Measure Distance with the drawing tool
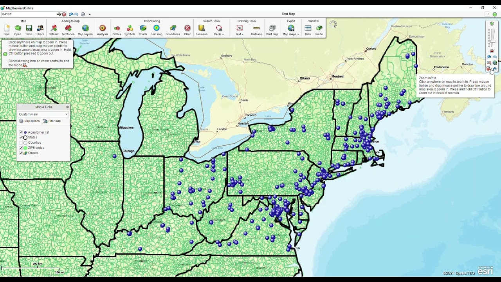Image resolution: width=501 pixels, height=282 pixels. tap(256, 30)
